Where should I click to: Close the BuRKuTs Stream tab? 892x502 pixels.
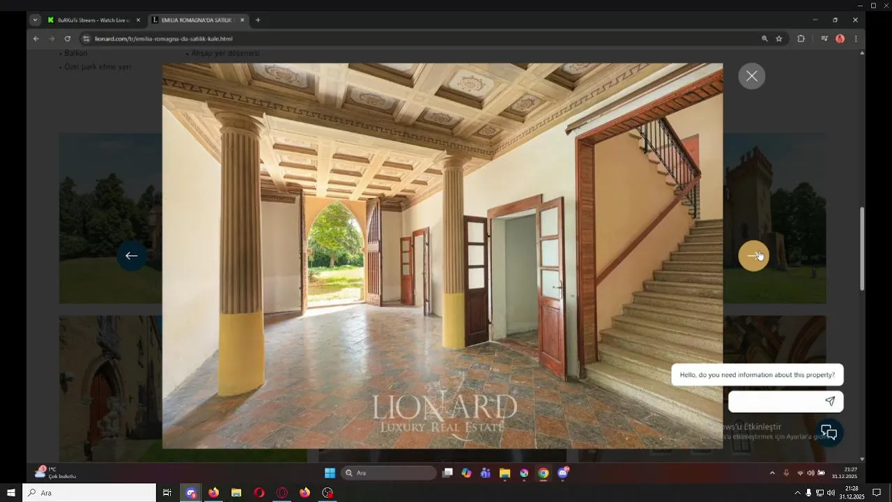point(138,20)
